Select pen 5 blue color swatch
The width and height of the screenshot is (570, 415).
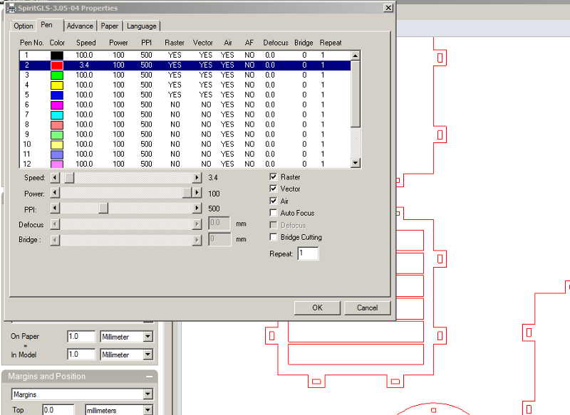point(57,95)
